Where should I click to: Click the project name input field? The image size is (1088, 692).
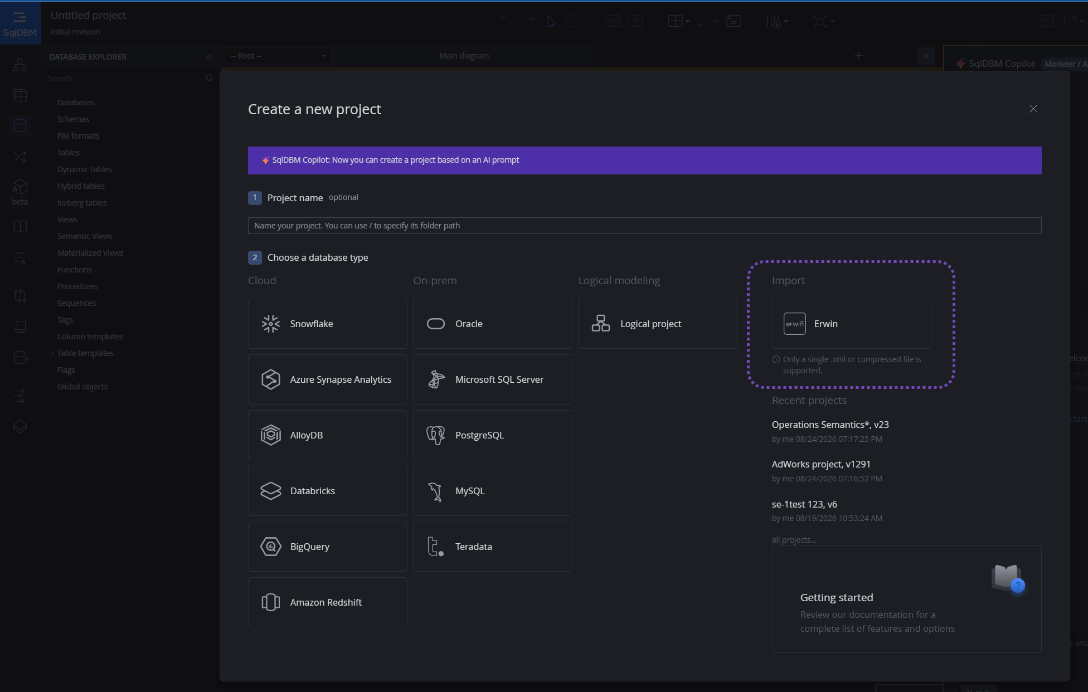point(644,226)
